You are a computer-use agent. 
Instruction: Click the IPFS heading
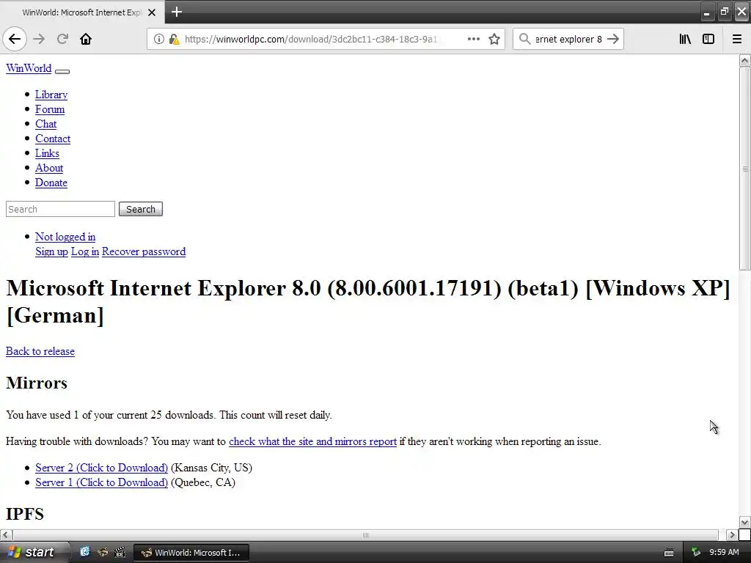25,514
